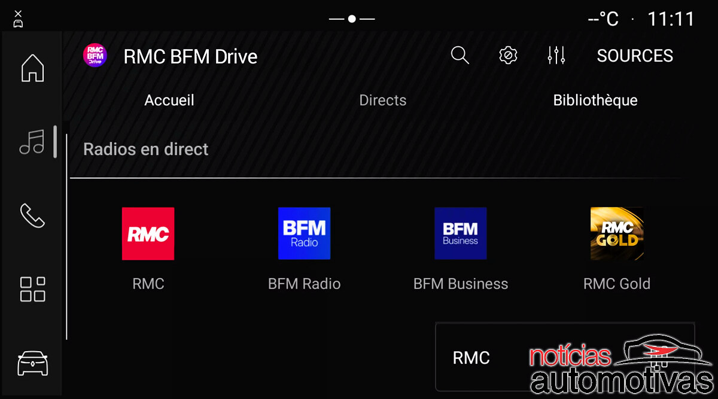Open the Bibliothèque tab
Image resolution: width=718 pixels, height=399 pixels.
point(595,100)
